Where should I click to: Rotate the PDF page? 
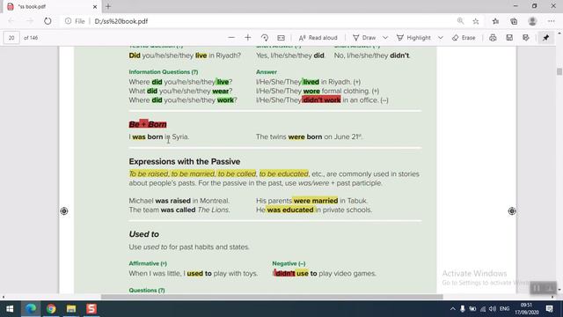[x=265, y=38]
